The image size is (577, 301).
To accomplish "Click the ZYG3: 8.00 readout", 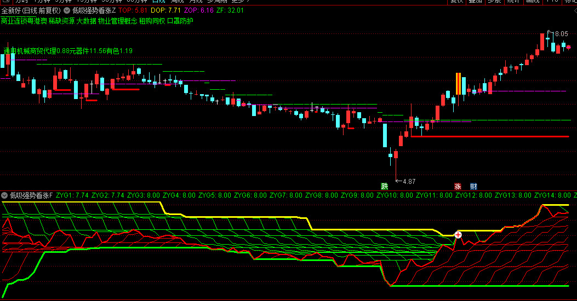I will click(x=144, y=195).
